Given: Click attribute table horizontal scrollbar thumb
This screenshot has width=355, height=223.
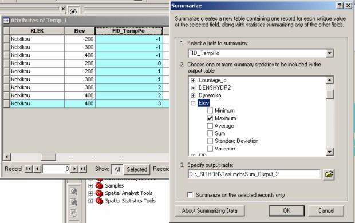Looking at the screenshot, I should point(48,157).
